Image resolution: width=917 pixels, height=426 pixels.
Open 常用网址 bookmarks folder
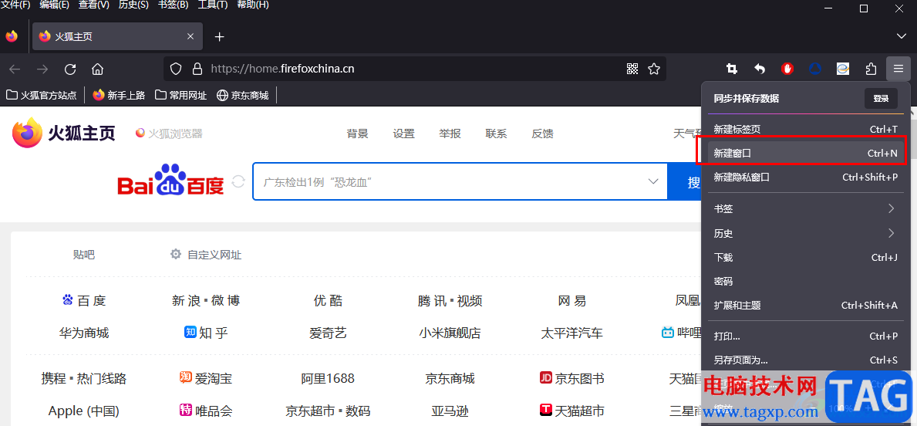[180, 96]
